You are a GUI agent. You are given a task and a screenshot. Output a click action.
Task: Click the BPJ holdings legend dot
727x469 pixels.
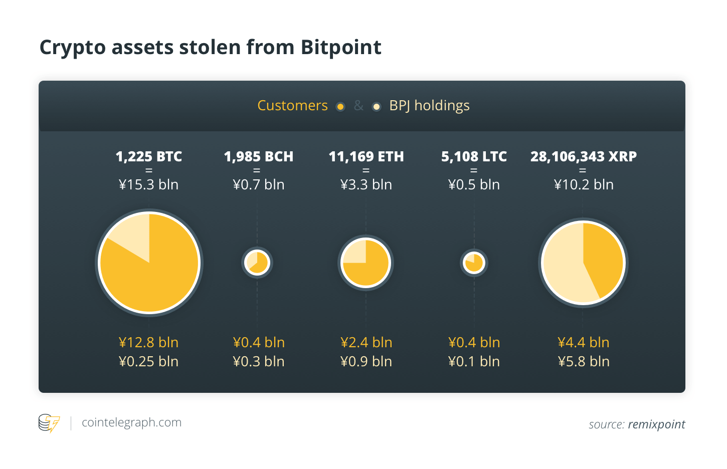tap(377, 107)
